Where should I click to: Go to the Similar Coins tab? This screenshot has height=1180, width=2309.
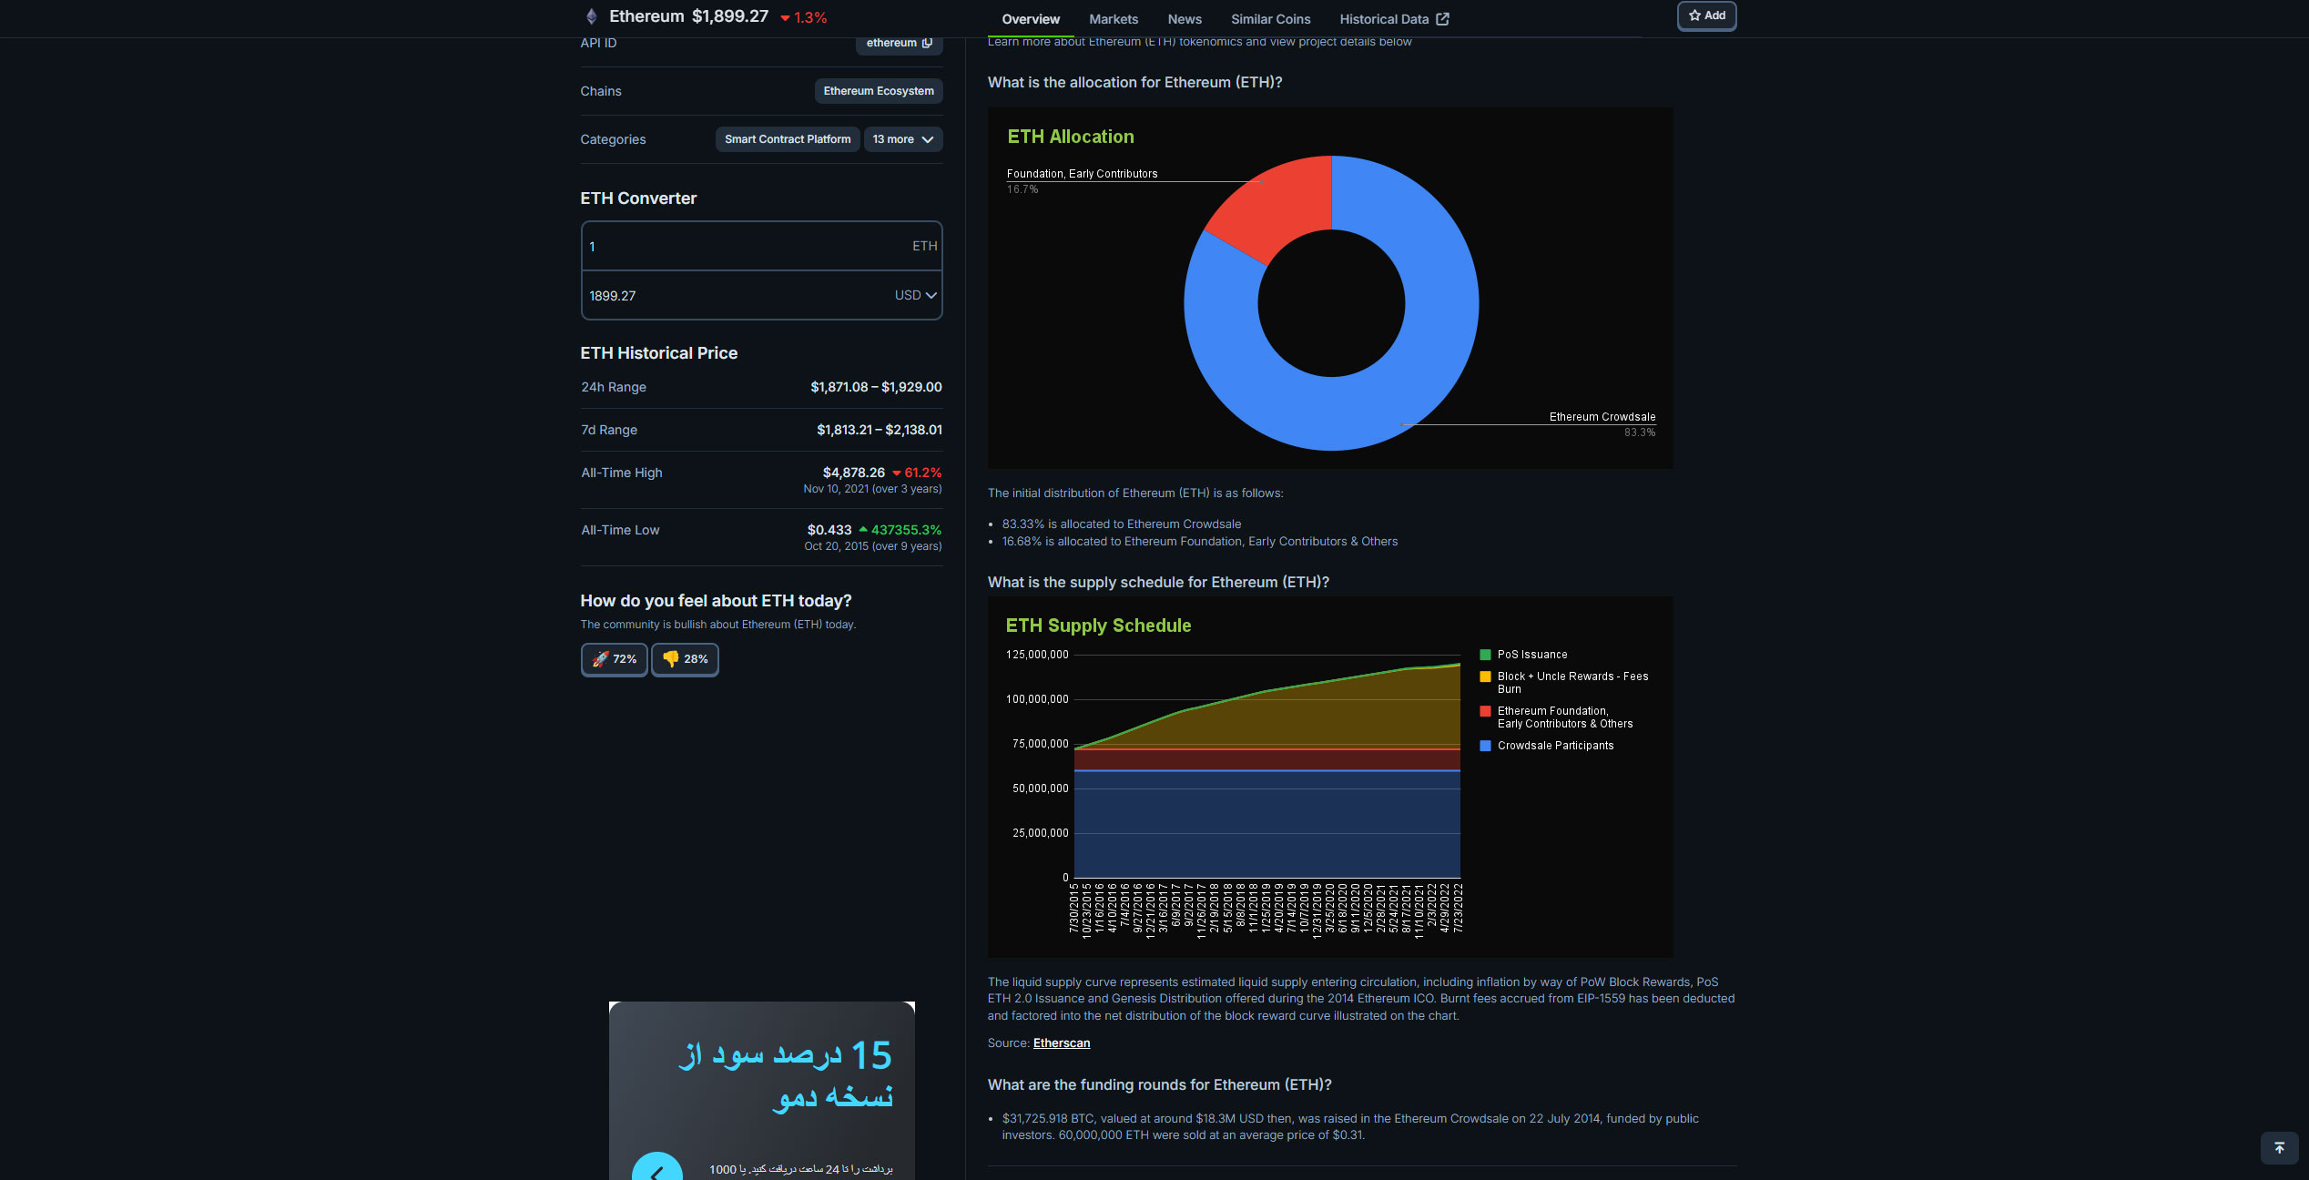(x=1270, y=19)
